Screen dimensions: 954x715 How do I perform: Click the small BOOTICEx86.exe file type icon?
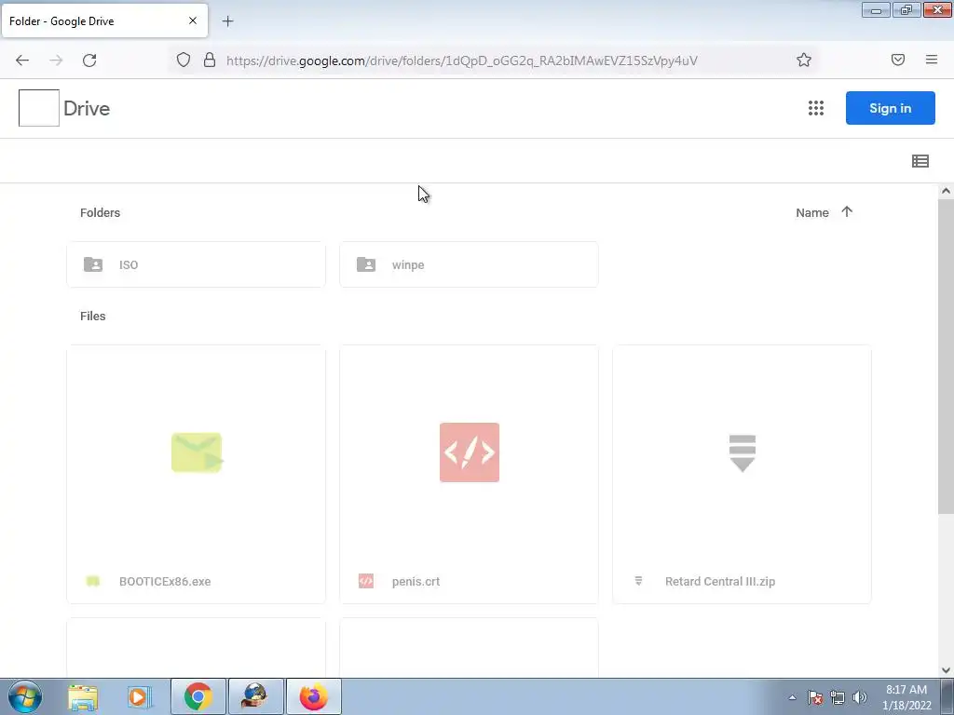tap(92, 581)
